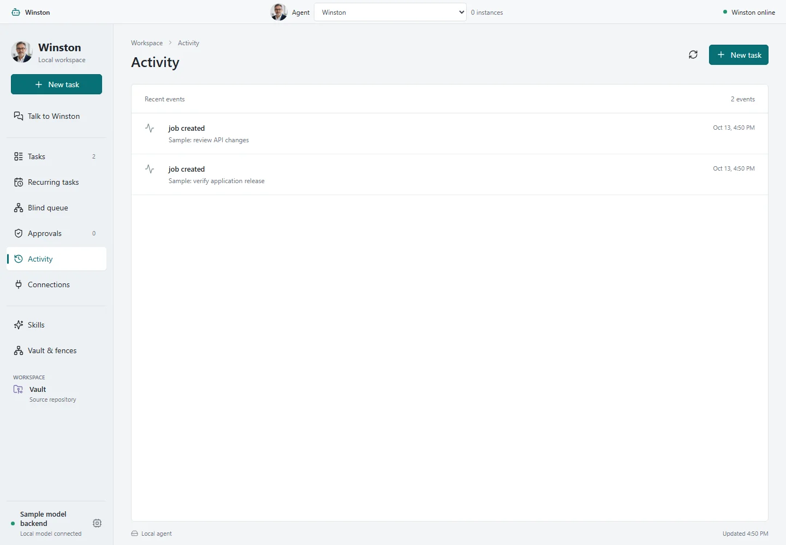
Task: Open the Agent selector dropdown
Action: [390, 12]
